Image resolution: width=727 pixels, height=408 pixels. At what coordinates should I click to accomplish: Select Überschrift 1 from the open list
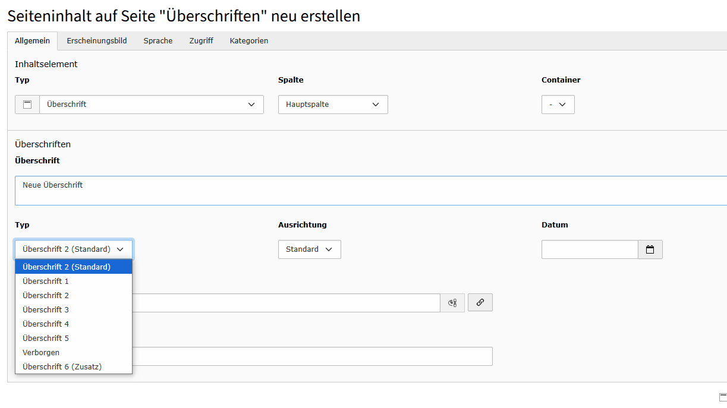click(46, 281)
